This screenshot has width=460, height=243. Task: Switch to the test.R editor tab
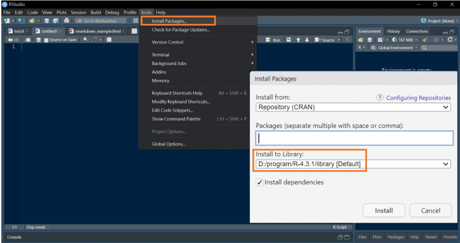19,31
